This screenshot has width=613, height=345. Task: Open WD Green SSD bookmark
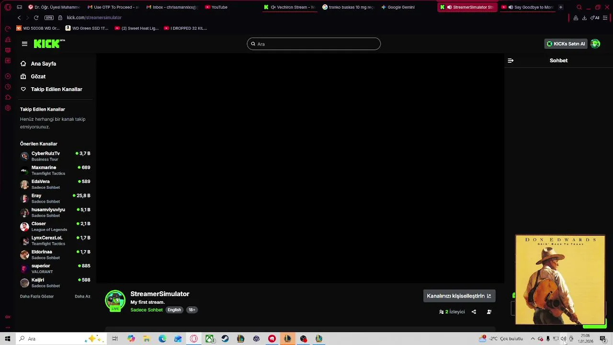(87, 28)
